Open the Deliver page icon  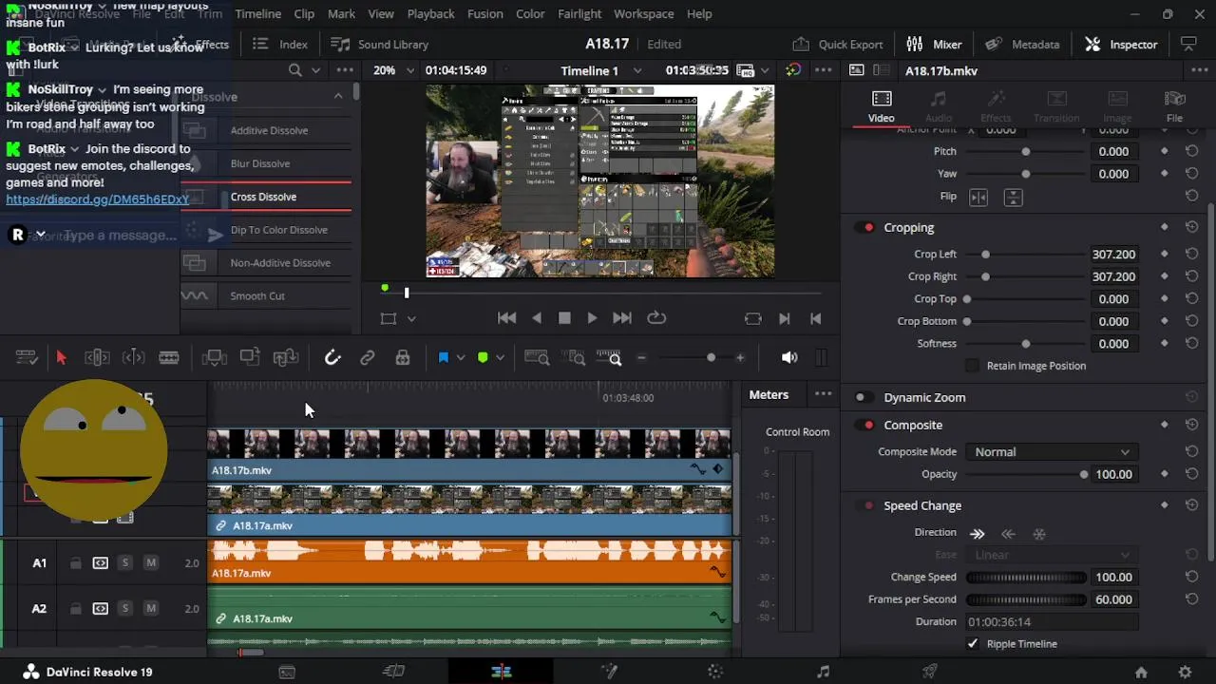click(x=930, y=672)
